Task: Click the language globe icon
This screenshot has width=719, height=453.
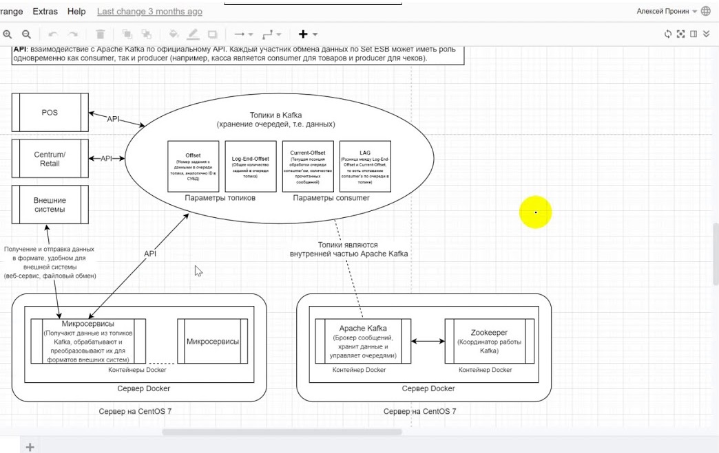Action: click(x=705, y=11)
